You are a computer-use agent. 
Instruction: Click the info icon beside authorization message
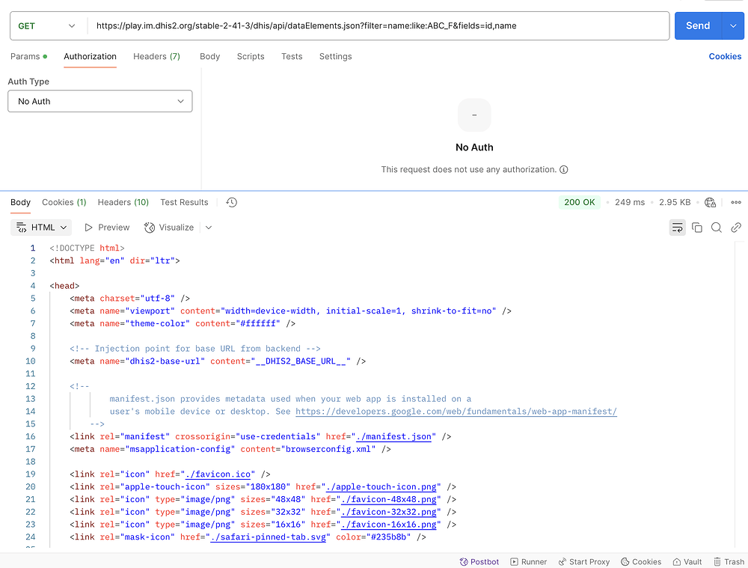pos(564,169)
